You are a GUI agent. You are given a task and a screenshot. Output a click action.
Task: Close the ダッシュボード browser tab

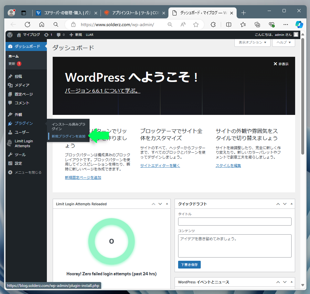click(x=232, y=13)
